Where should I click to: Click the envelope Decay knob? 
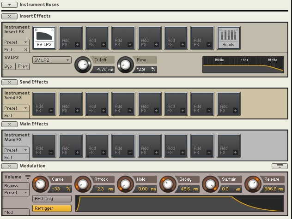pos(167,184)
